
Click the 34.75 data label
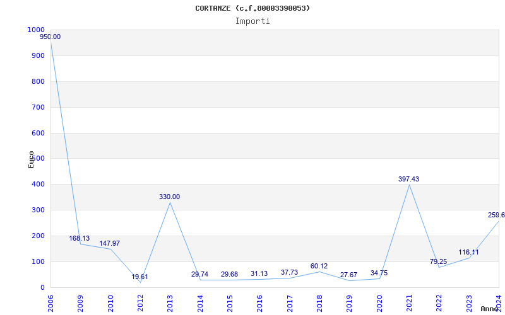click(x=379, y=273)
